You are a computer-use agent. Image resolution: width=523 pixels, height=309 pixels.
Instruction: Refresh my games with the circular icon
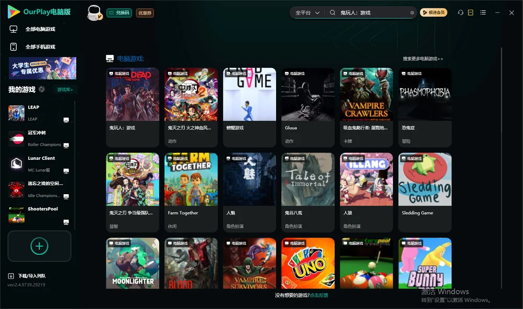(42, 89)
